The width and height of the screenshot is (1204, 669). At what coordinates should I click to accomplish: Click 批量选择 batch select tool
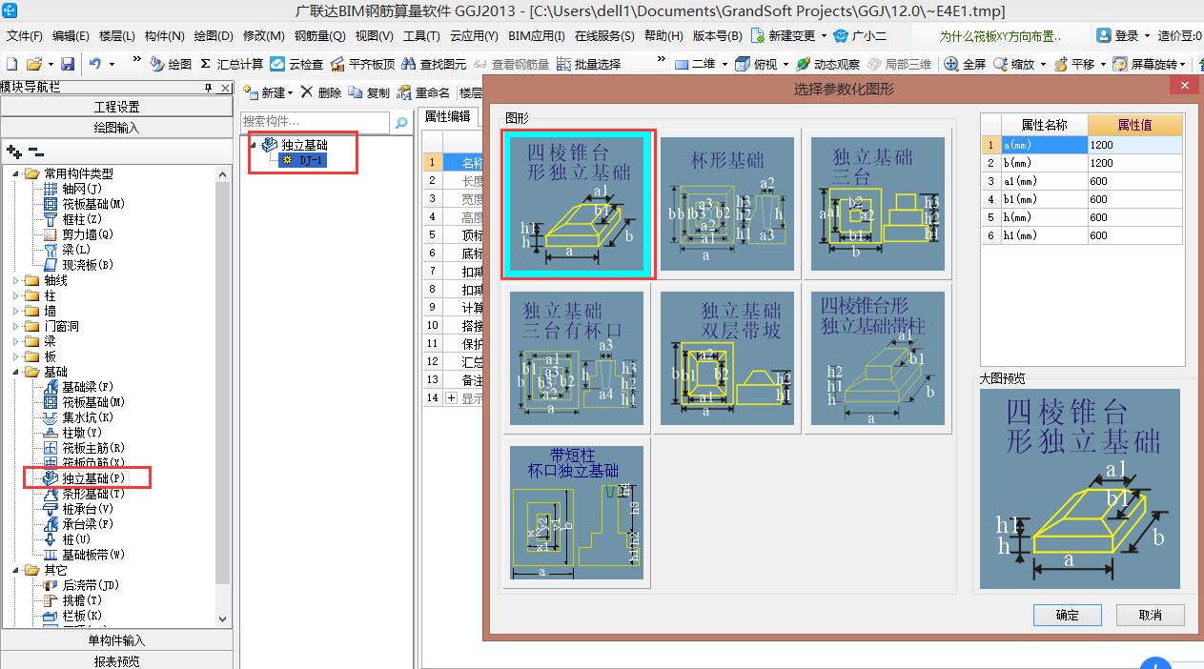click(x=588, y=64)
